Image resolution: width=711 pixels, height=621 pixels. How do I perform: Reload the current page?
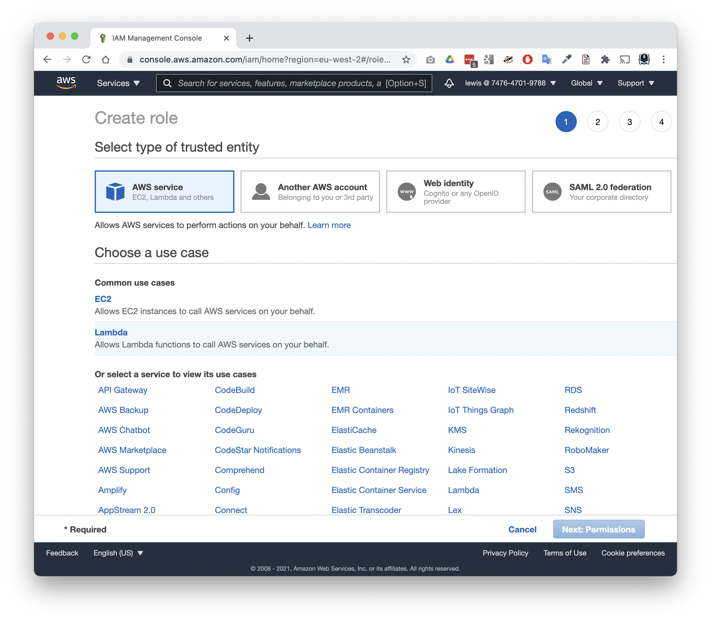[x=87, y=60]
